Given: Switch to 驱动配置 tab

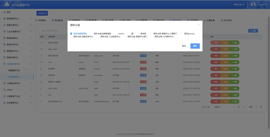Looking at the screenshot, I should coord(57,20).
